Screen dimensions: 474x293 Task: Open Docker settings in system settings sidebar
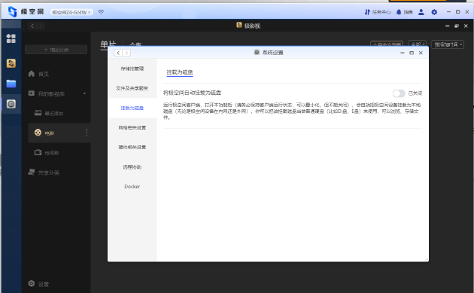[132, 187]
